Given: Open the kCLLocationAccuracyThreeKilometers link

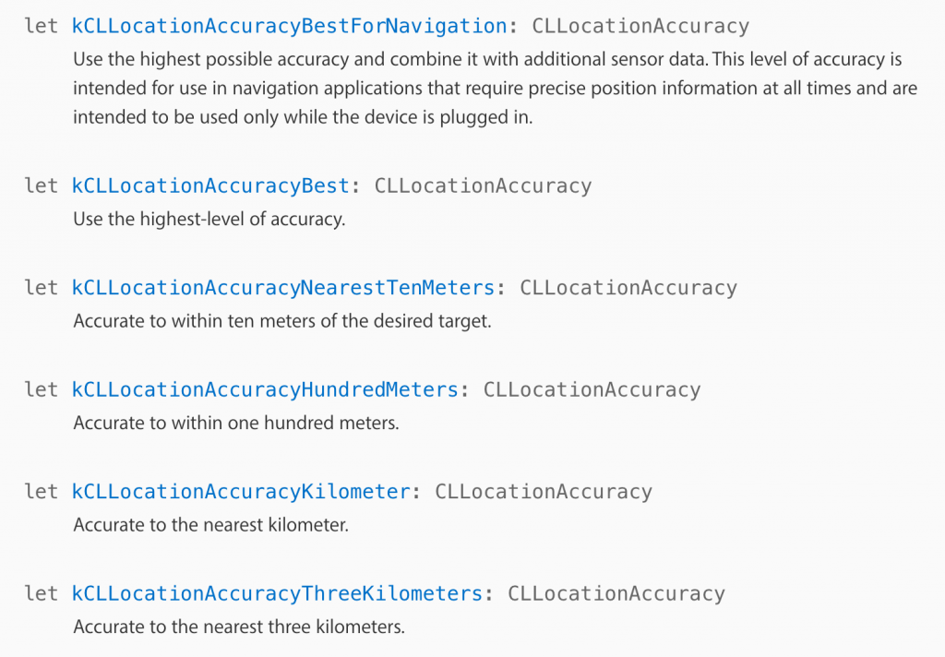Looking at the screenshot, I should 277,593.
